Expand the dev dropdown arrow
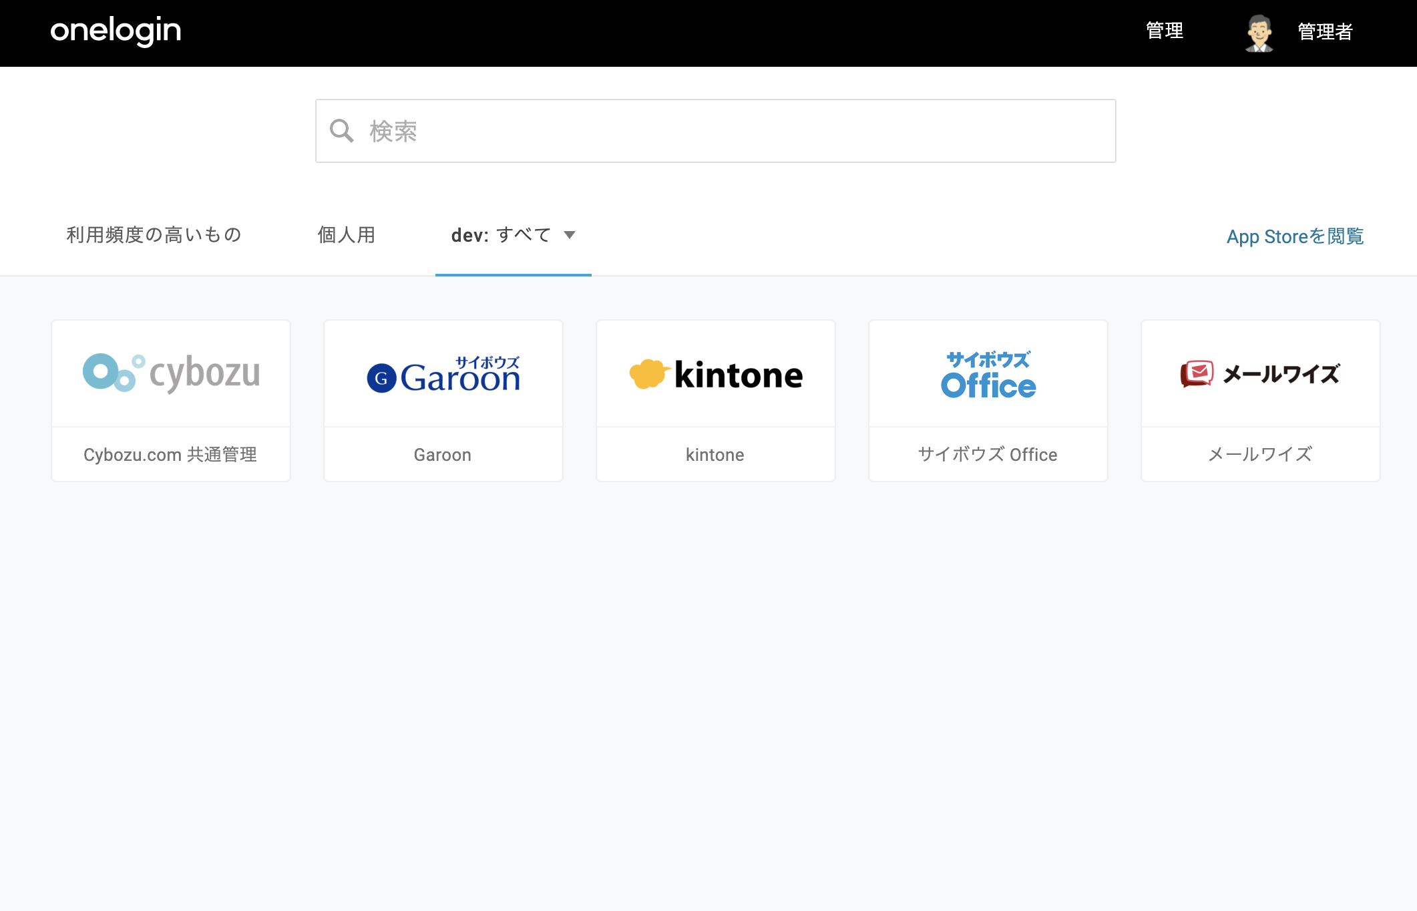 570,235
